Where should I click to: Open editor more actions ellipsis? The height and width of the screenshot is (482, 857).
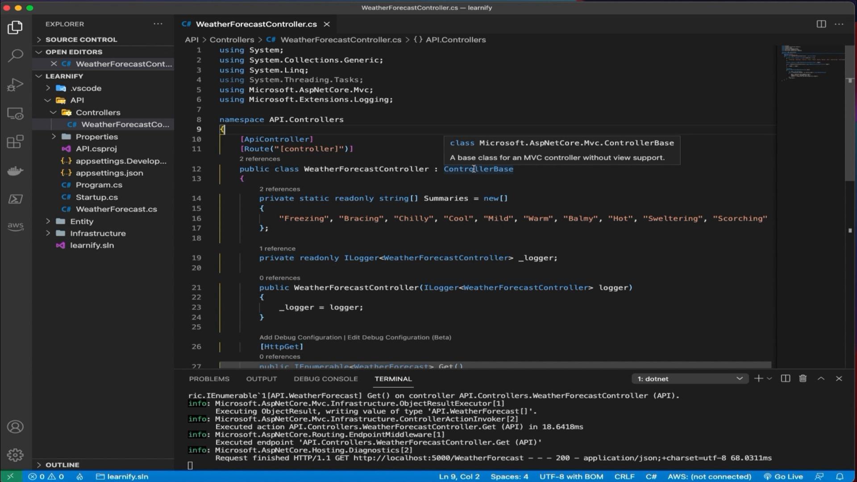[839, 24]
